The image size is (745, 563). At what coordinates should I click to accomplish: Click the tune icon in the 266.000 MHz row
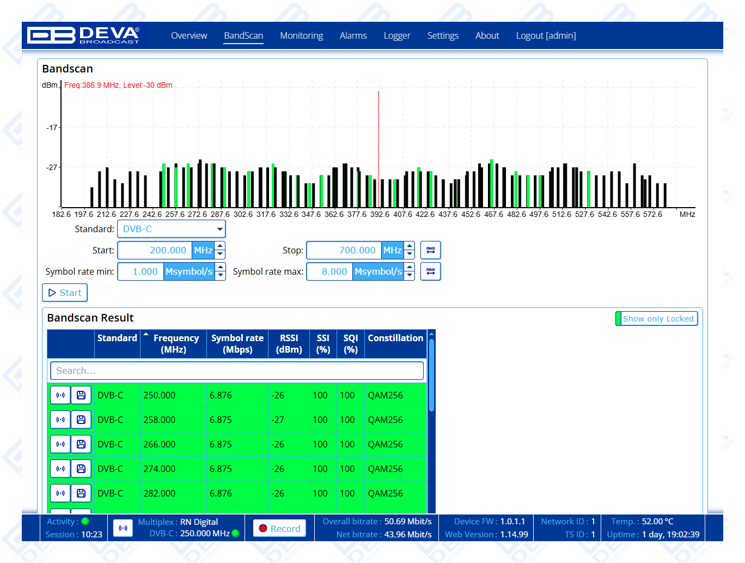(x=60, y=444)
